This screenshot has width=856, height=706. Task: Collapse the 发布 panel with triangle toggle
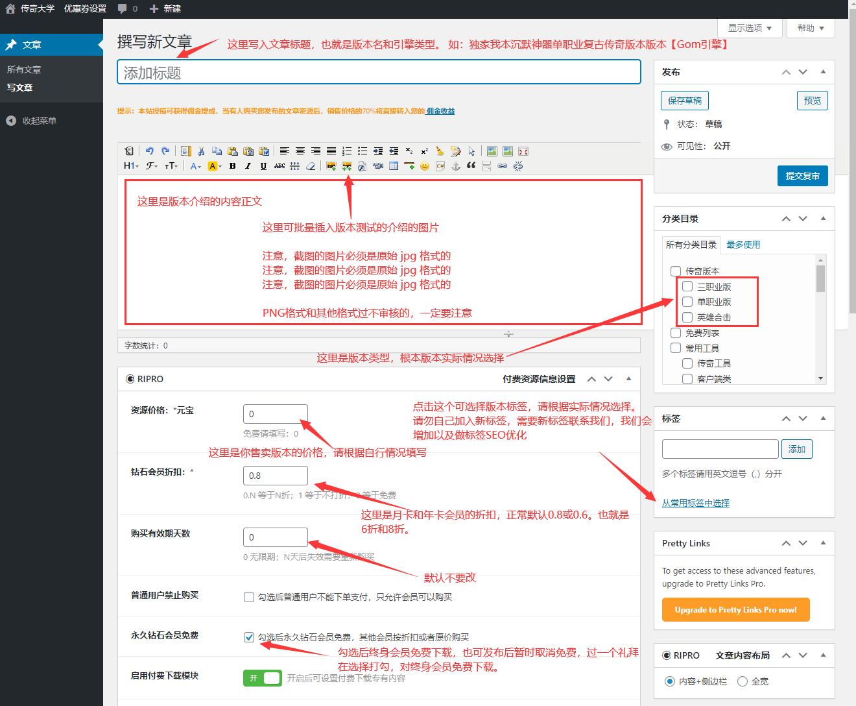[x=823, y=72]
